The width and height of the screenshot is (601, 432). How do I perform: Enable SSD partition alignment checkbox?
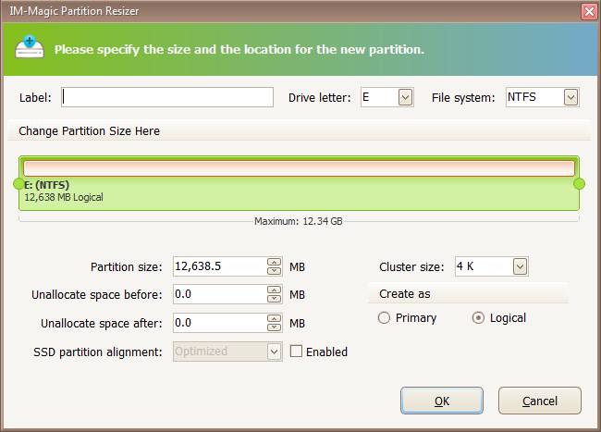296,352
